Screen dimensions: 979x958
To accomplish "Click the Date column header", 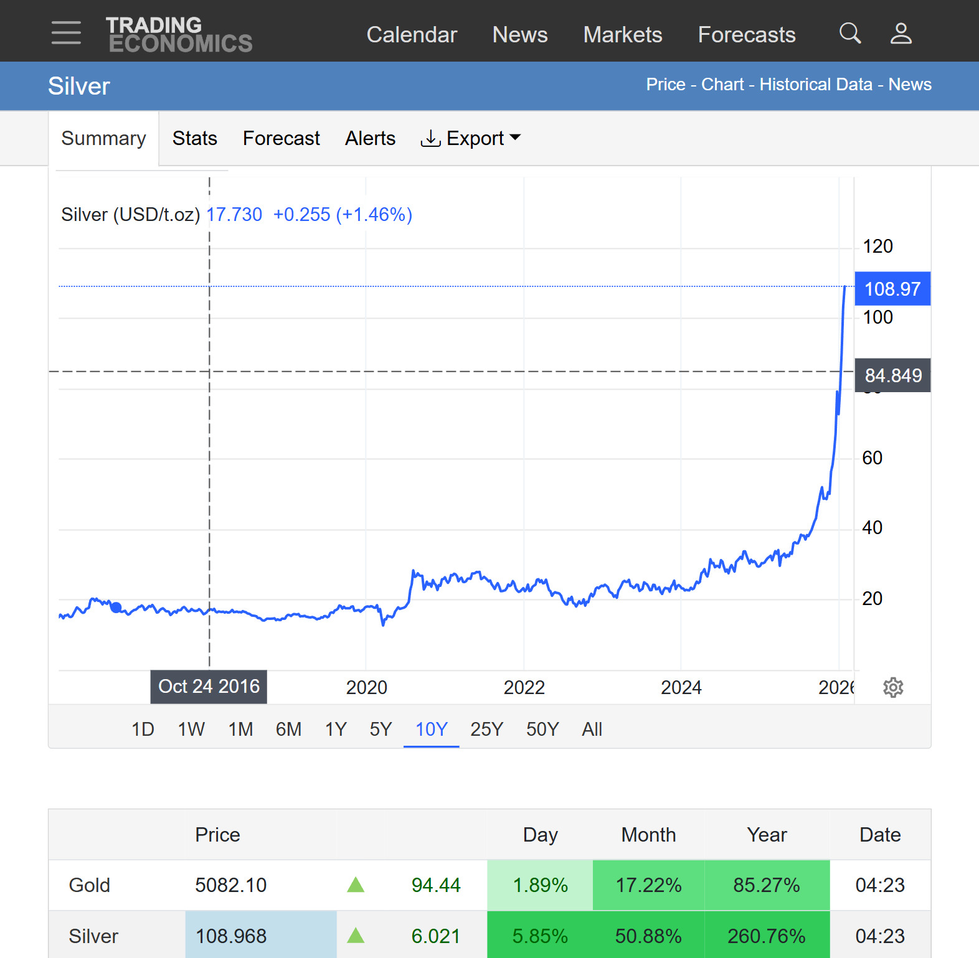I will (x=880, y=834).
